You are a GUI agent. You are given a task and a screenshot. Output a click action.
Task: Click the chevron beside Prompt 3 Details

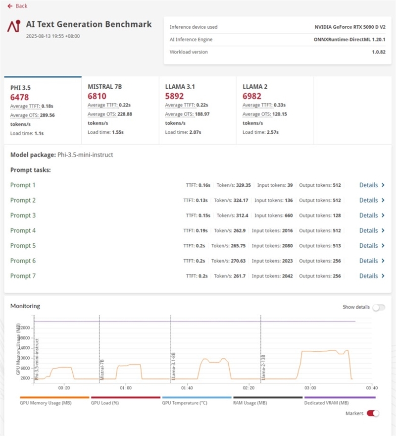coord(383,215)
